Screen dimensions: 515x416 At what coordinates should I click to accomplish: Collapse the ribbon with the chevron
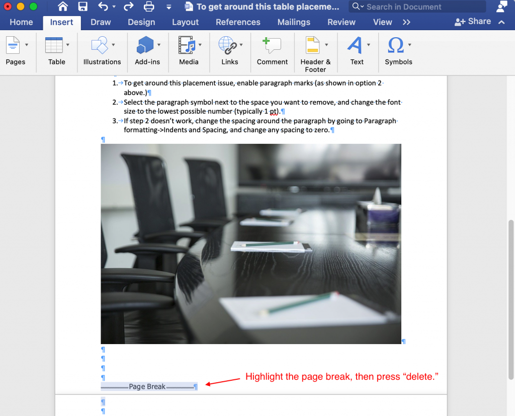(501, 22)
